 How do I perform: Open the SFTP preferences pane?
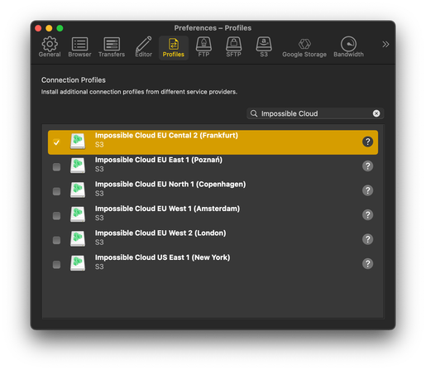234,47
